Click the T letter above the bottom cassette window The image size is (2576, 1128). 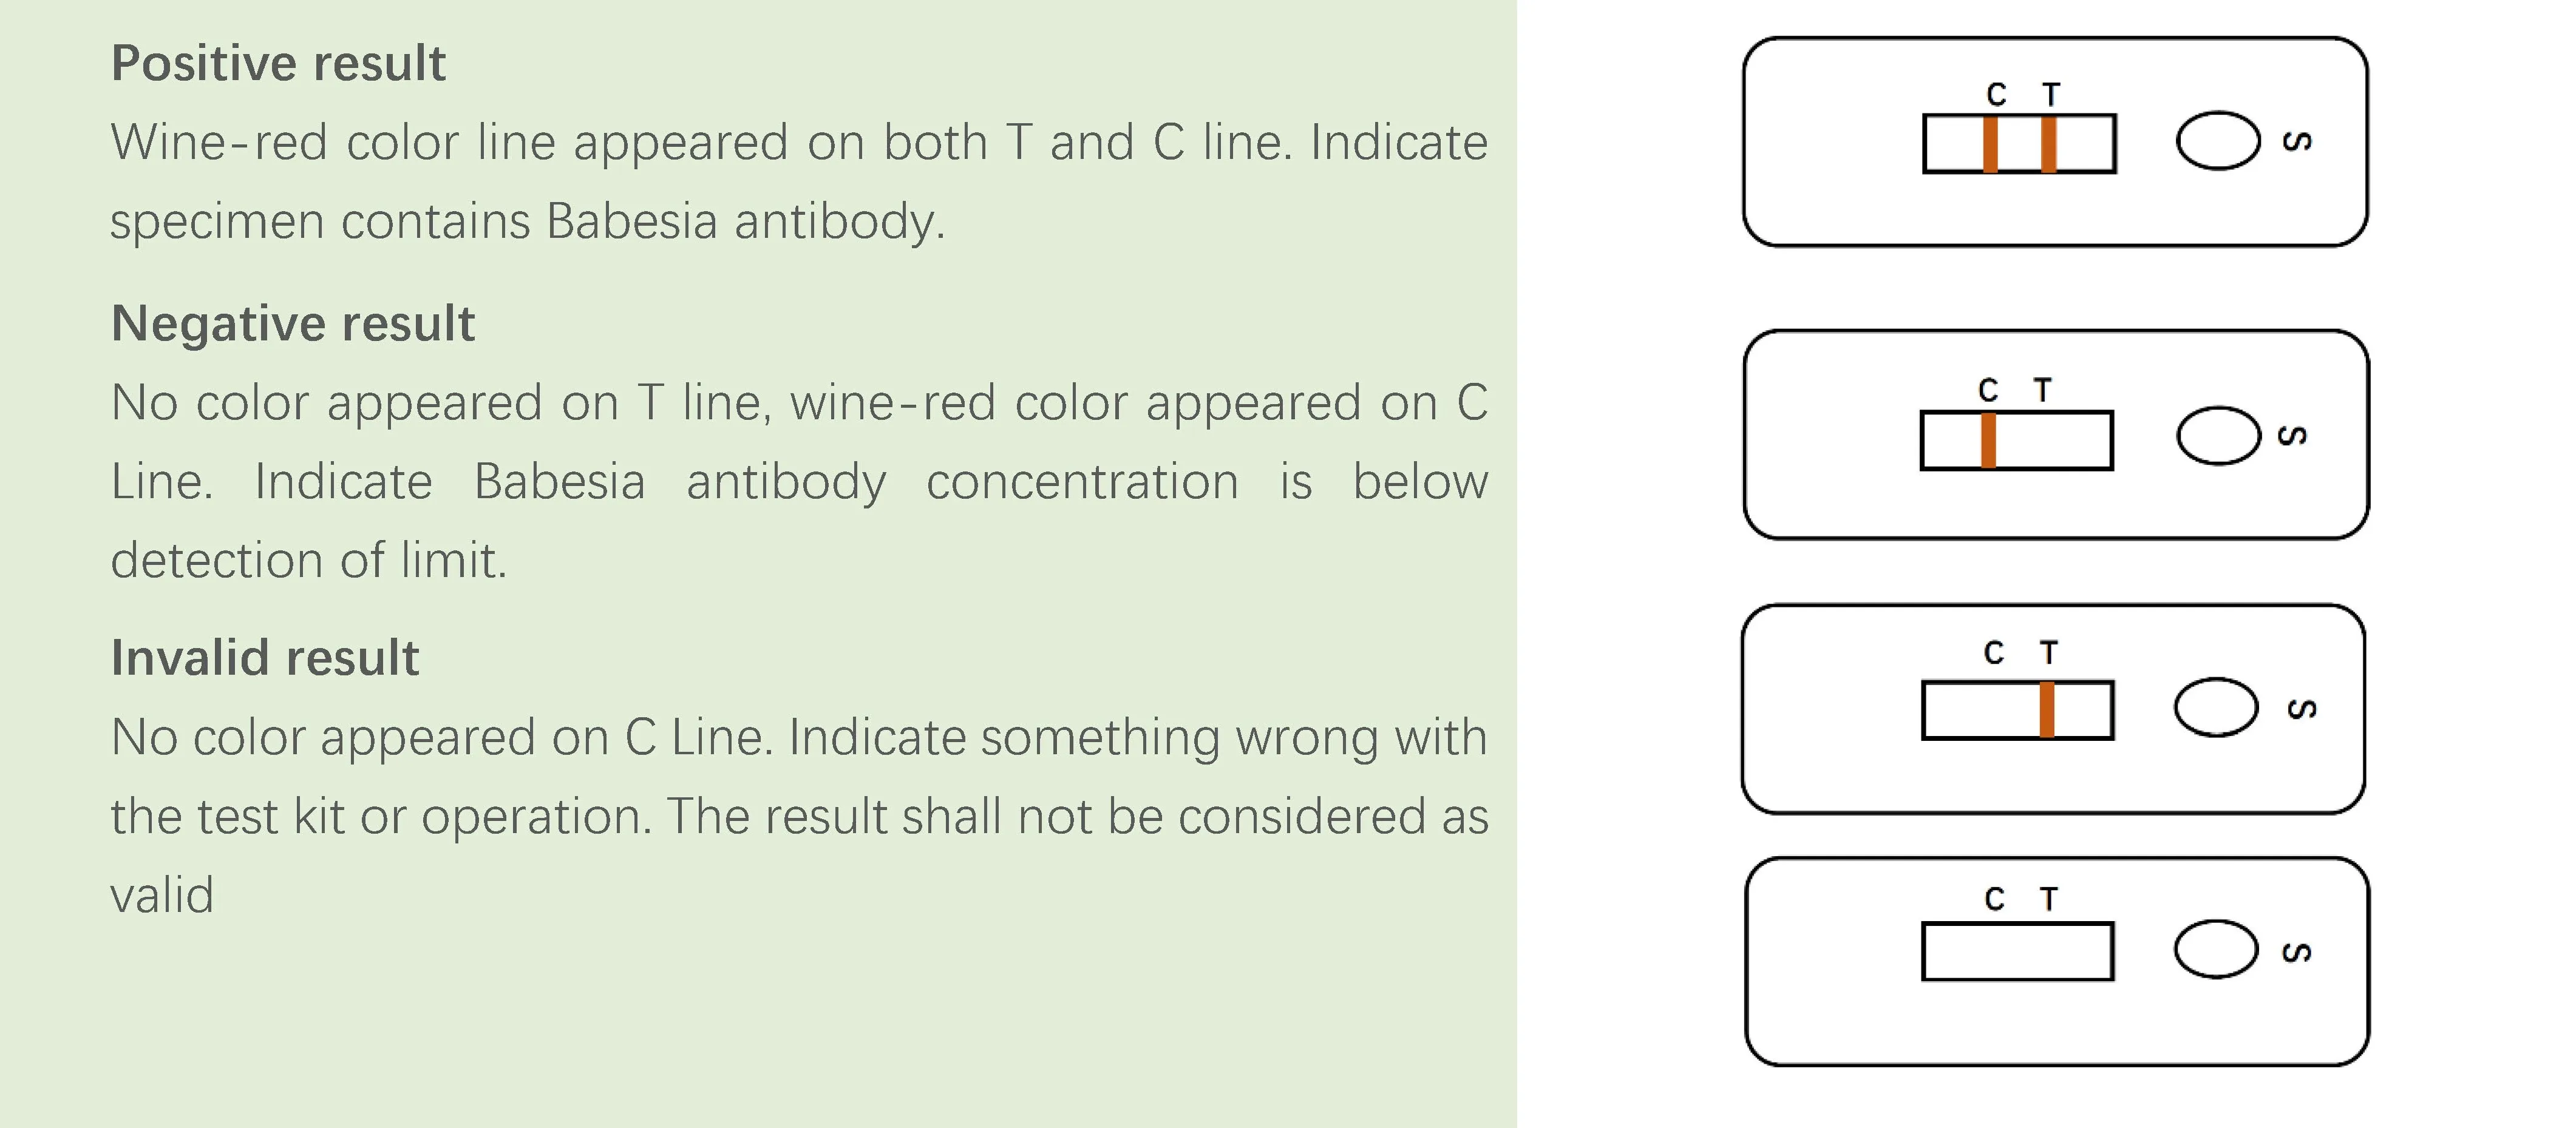coord(2049,899)
